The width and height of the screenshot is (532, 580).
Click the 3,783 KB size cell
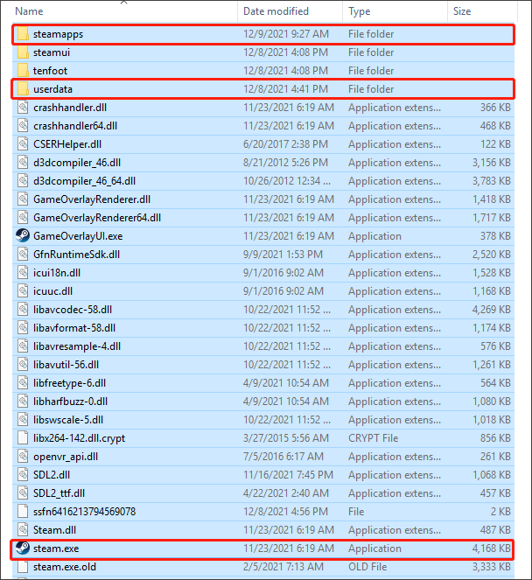[491, 181]
